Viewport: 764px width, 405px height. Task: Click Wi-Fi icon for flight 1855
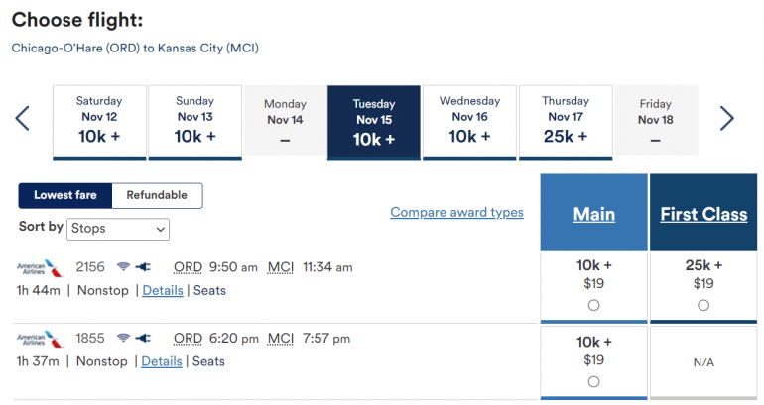point(123,339)
